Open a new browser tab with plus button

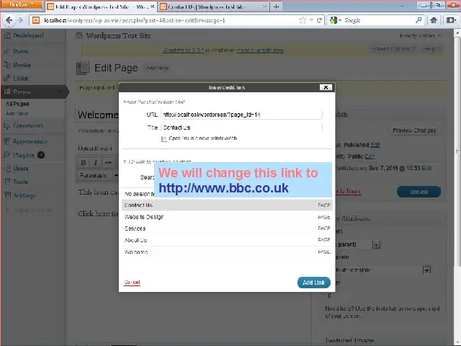pos(276,6)
